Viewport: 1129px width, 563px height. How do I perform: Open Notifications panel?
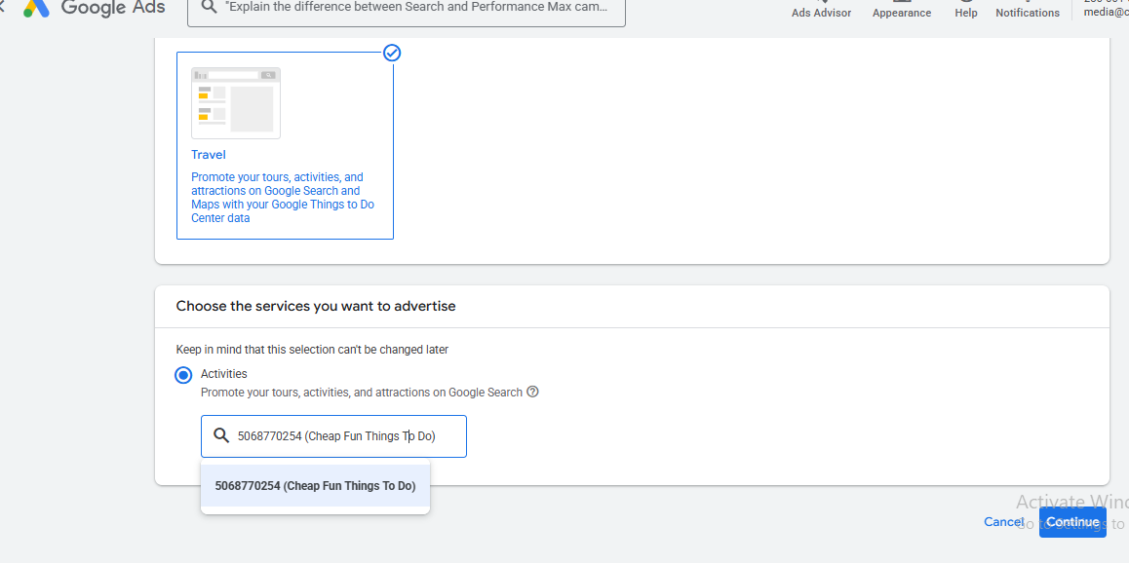(x=1028, y=10)
